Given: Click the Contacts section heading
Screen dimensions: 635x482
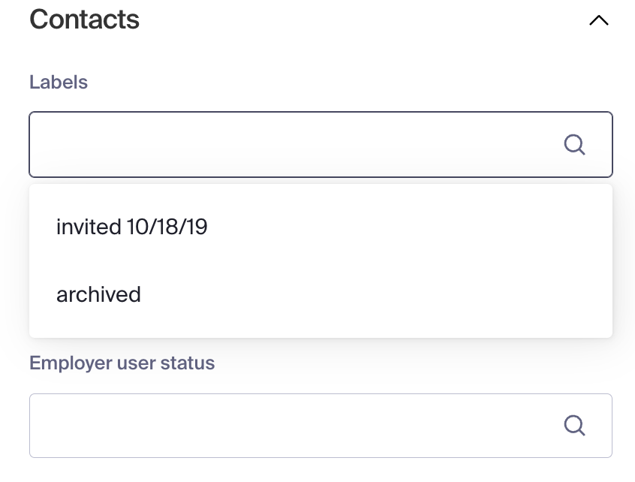Looking at the screenshot, I should tap(84, 20).
